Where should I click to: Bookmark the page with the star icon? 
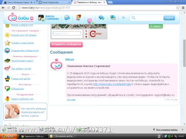click(178, 8)
